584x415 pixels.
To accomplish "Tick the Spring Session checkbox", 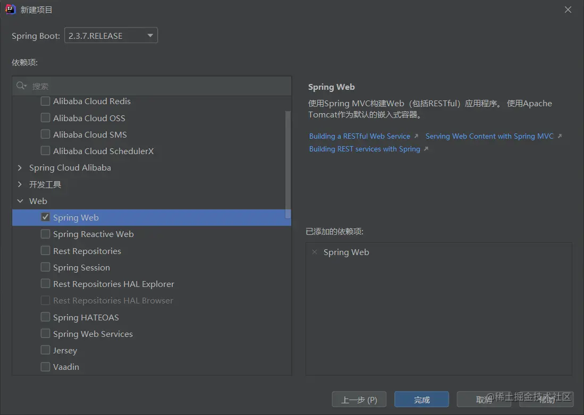I will click(45, 267).
